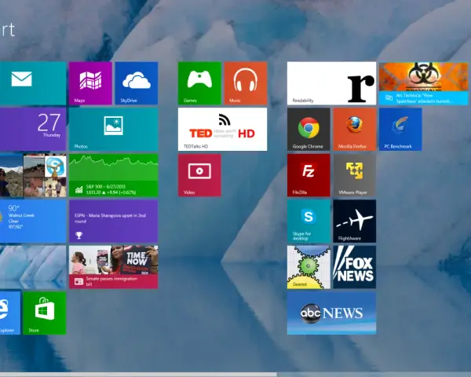Screen dimensions: 471x377
Task: Open the Games tile
Action: 199,83
